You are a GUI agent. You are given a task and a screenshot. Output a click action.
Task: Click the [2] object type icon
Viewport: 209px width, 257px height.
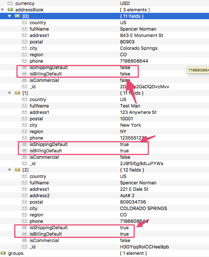click(17, 170)
